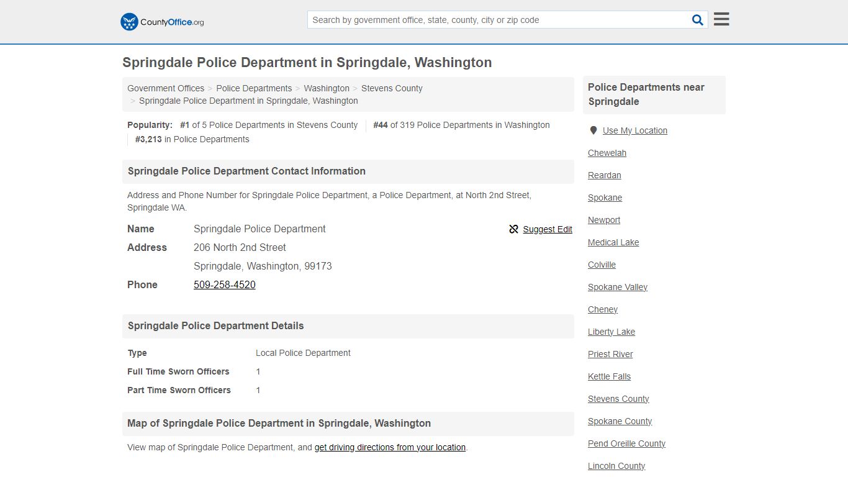
Task: Open Government Offices breadcrumb
Action: [x=166, y=88]
